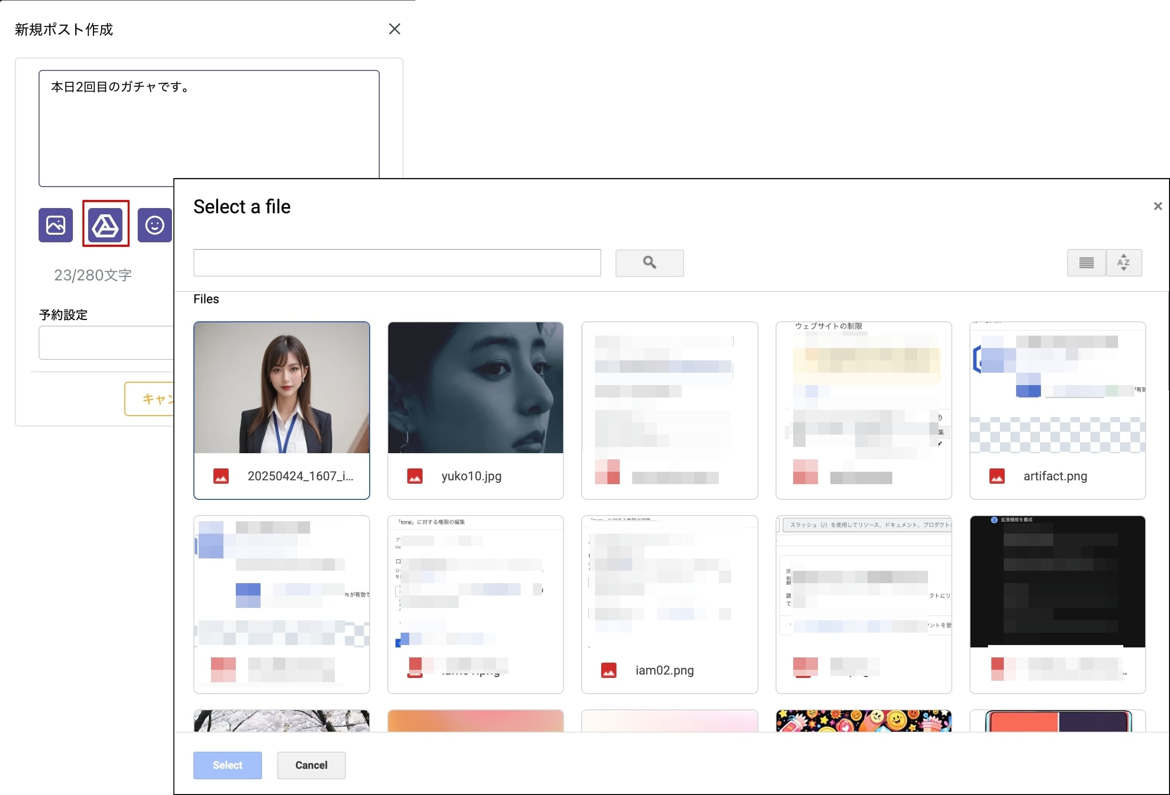Select the 「torai」に対する権限の編集 thumbnail

(x=475, y=581)
